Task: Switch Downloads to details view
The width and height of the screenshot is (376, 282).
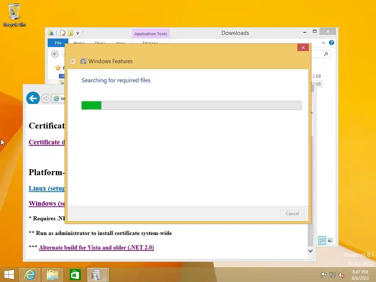Action: point(322,240)
